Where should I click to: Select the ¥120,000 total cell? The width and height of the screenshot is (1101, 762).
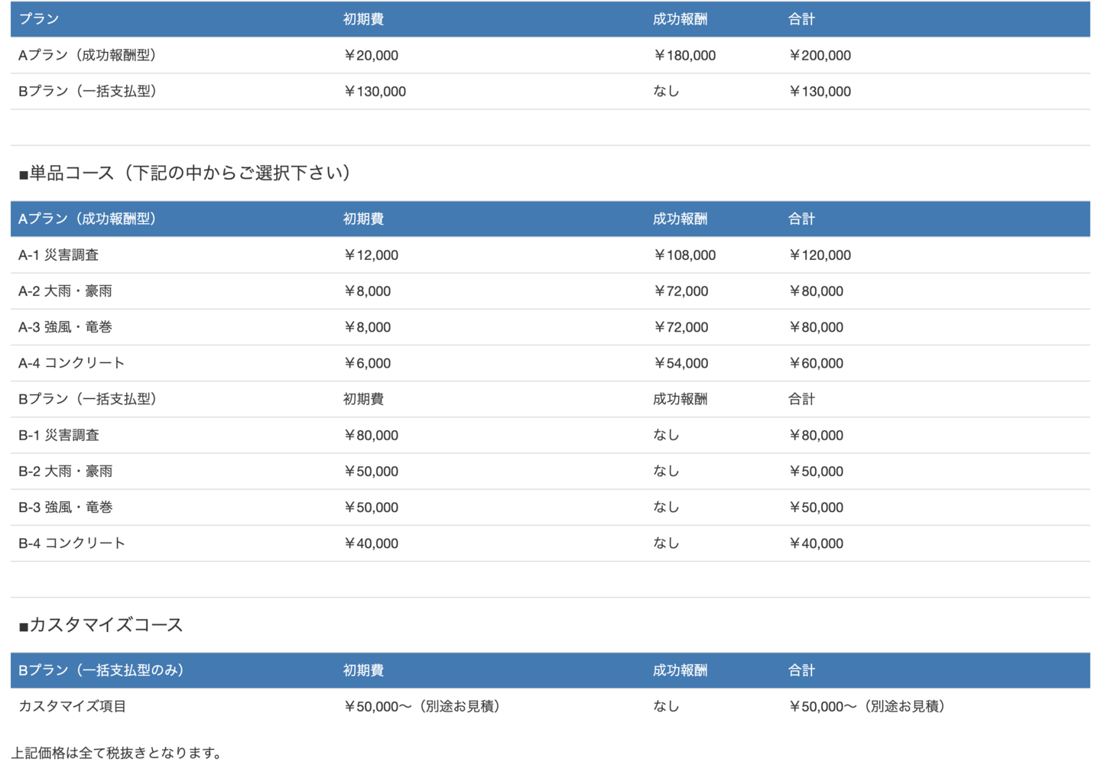coord(820,255)
